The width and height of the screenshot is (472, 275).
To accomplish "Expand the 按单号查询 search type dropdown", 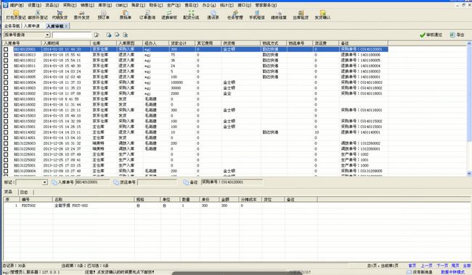I will tap(47, 35).
